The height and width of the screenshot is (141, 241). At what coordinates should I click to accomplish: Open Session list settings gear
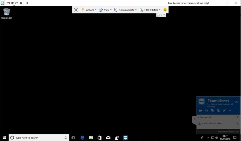coord(238,117)
